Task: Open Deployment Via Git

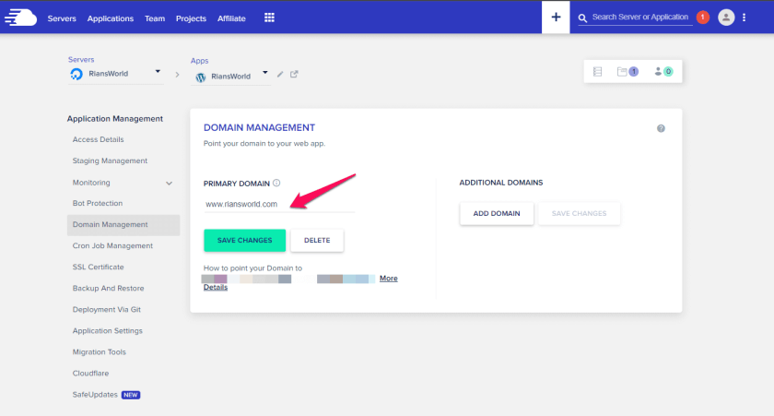Action: pyautogui.click(x=107, y=309)
